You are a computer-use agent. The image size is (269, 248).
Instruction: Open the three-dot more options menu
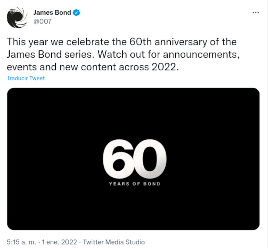pos(256,13)
